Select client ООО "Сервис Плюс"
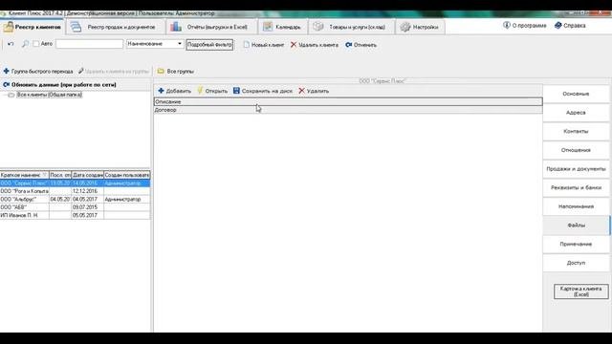The width and height of the screenshot is (612, 344). tap(24, 183)
